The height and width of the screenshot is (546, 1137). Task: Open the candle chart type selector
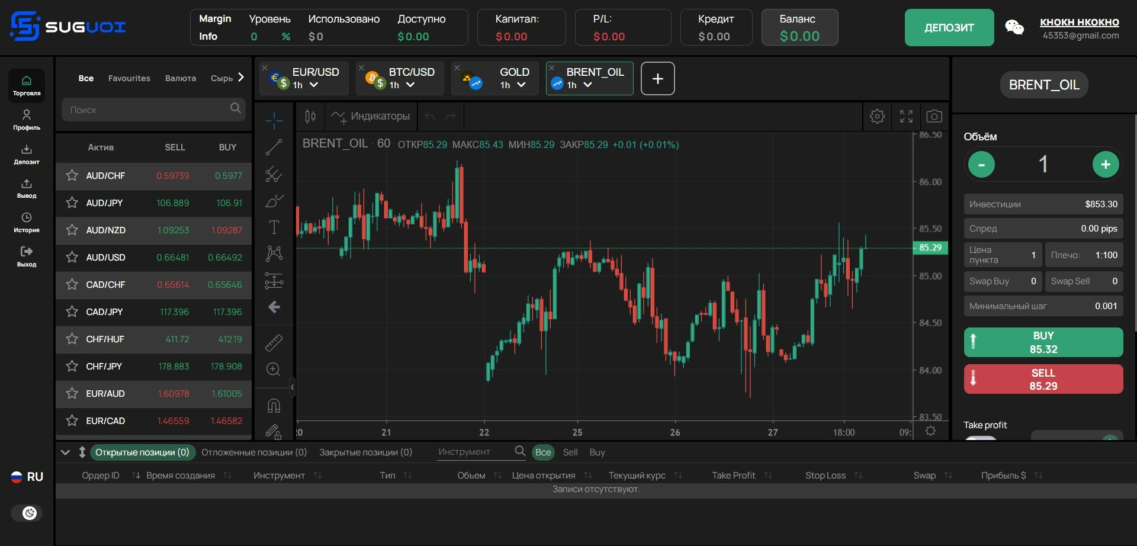click(x=310, y=116)
